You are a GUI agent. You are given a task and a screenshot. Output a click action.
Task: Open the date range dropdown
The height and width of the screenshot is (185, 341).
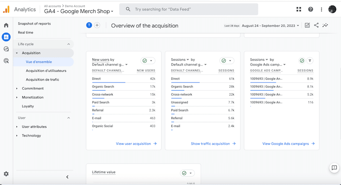point(271,26)
